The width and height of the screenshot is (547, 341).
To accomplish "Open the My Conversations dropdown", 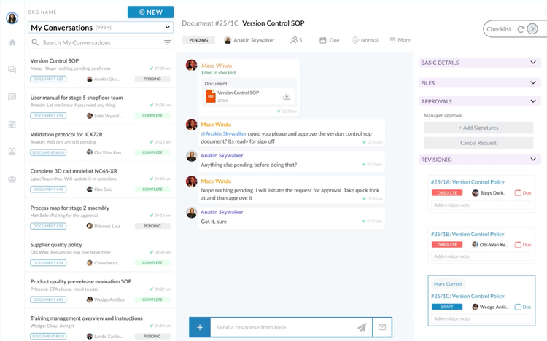I will pyautogui.click(x=101, y=27).
